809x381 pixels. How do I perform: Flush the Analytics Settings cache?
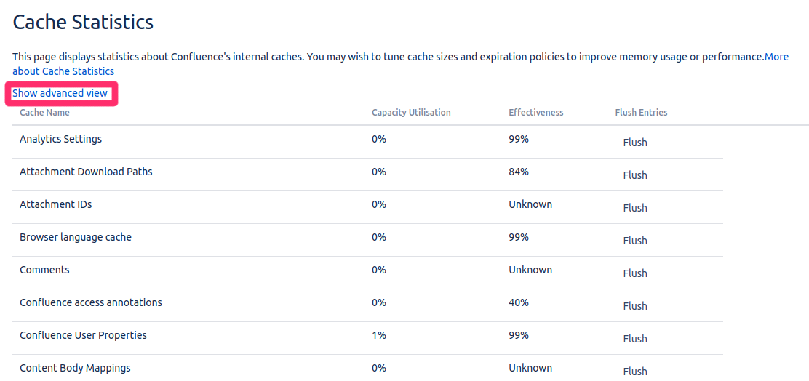634,143
